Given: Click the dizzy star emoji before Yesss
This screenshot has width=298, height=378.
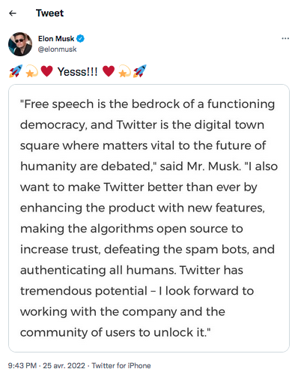Looking at the screenshot, I should click(31, 71).
